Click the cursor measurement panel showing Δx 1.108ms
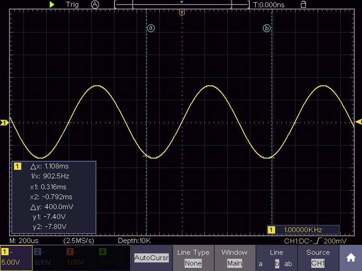The width and height of the screenshot is (362, 271). click(x=54, y=196)
